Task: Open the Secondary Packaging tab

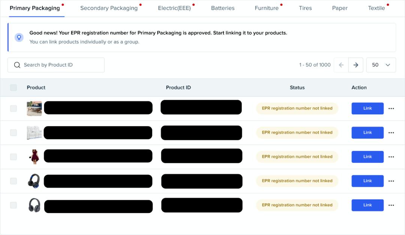Action: [x=109, y=8]
